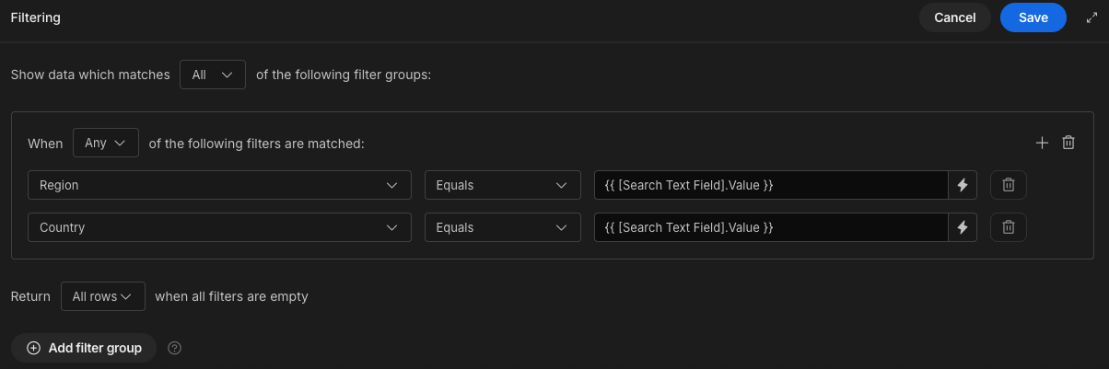
Task: Open the Any filters matched dropdown
Action: pos(106,143)
